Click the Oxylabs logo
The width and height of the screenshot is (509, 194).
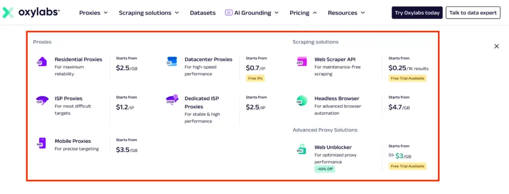click(x=31, y=12)
